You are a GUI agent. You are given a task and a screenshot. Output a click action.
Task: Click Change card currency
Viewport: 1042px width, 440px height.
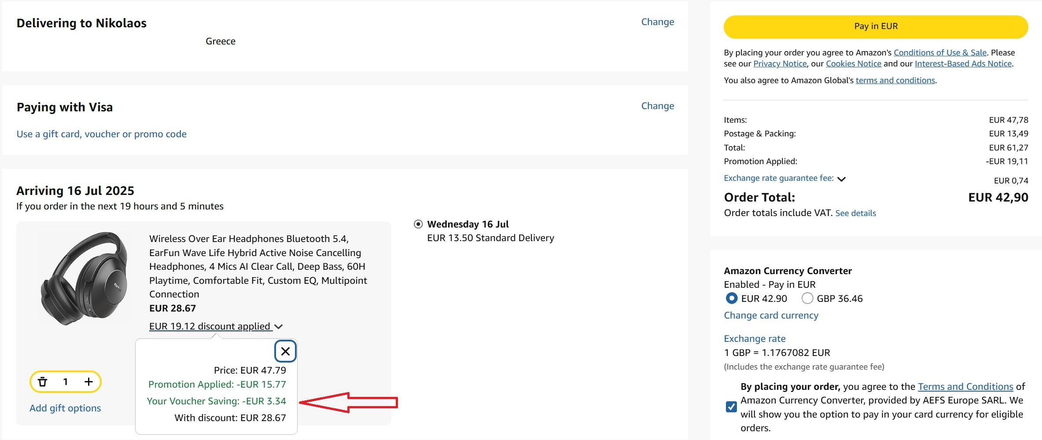pos(771,315)
